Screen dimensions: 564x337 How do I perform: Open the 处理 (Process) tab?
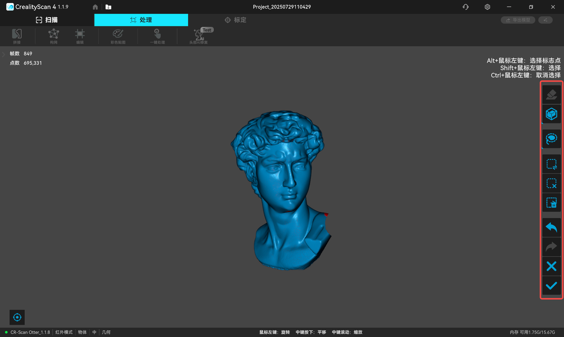141,20
